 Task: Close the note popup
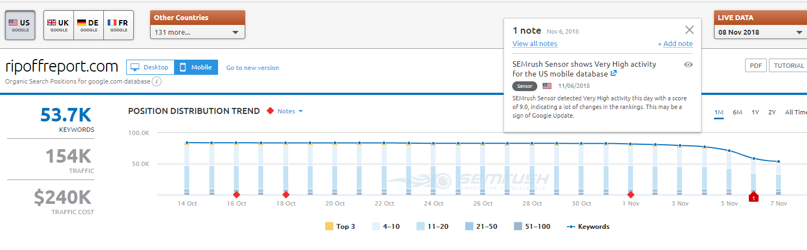(x=690, y=30)
